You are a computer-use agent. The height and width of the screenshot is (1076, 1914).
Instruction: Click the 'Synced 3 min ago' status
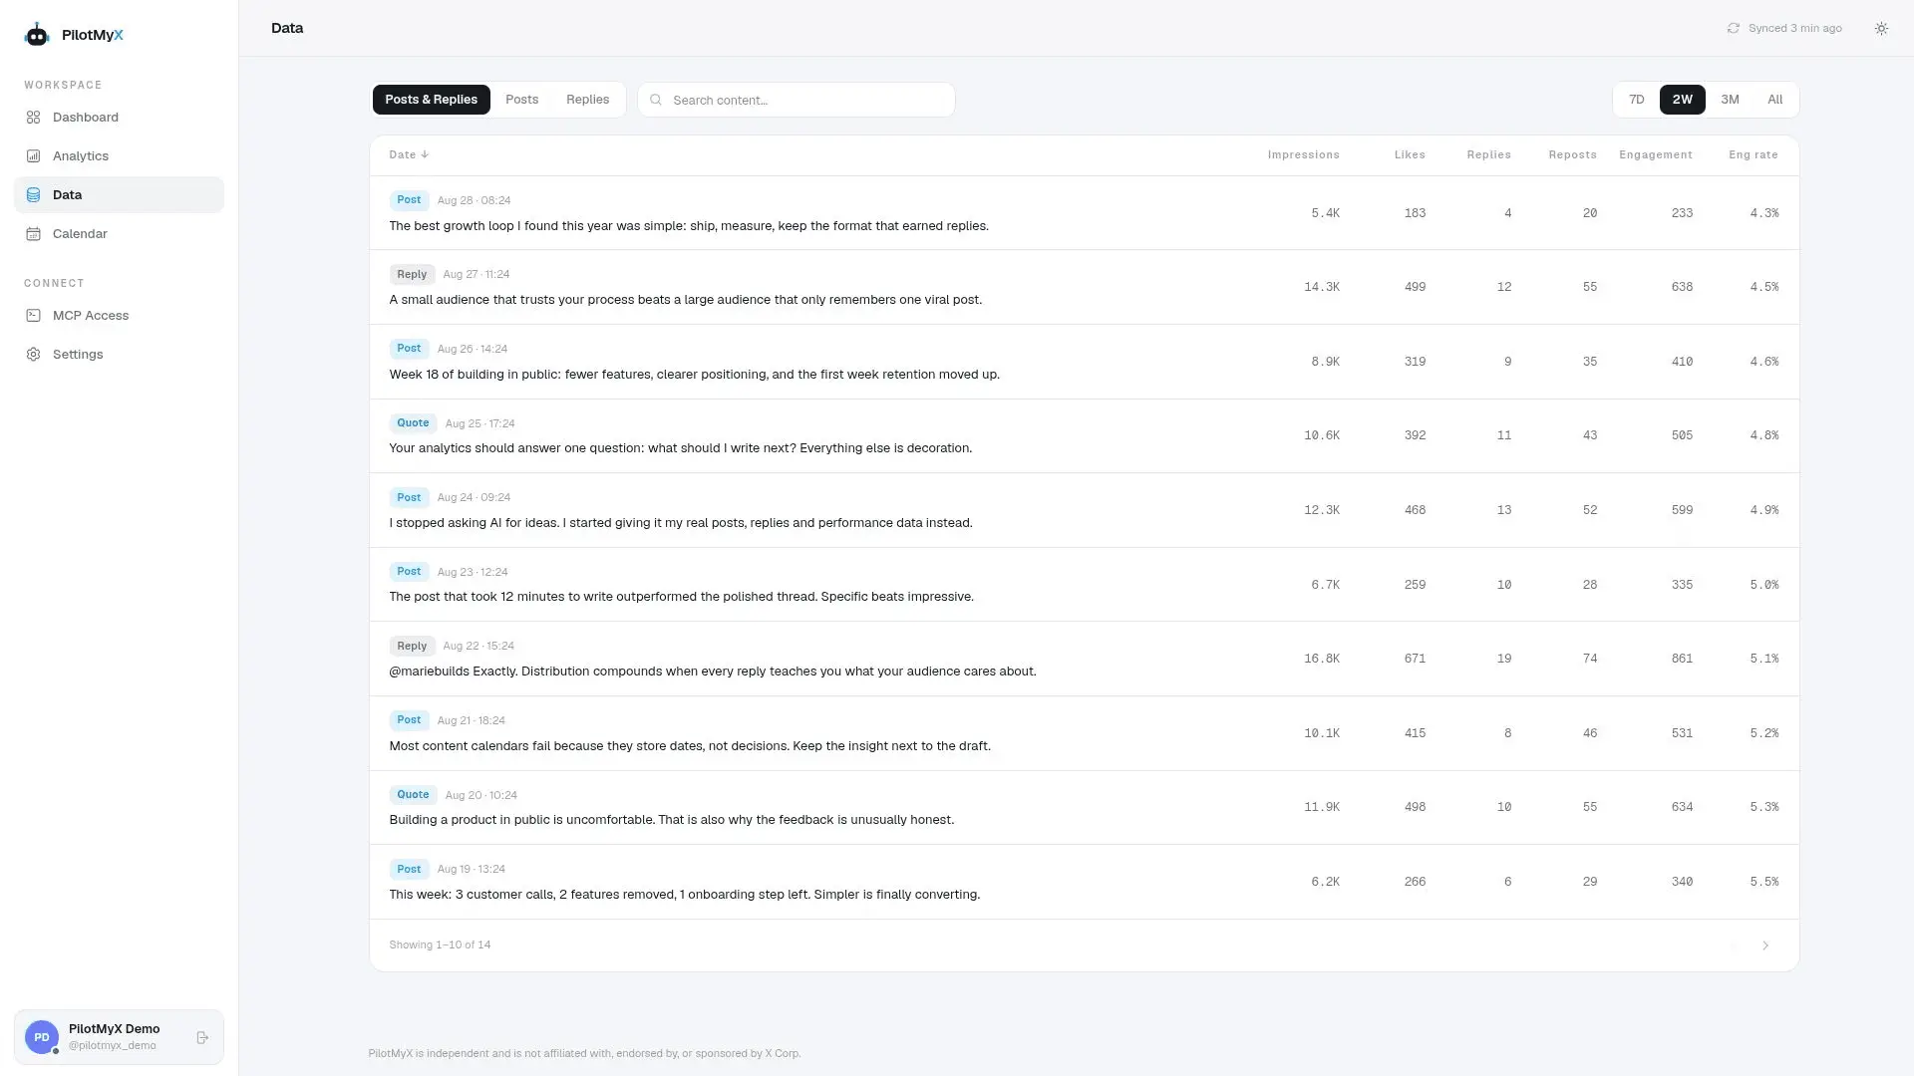(1794, 28)
